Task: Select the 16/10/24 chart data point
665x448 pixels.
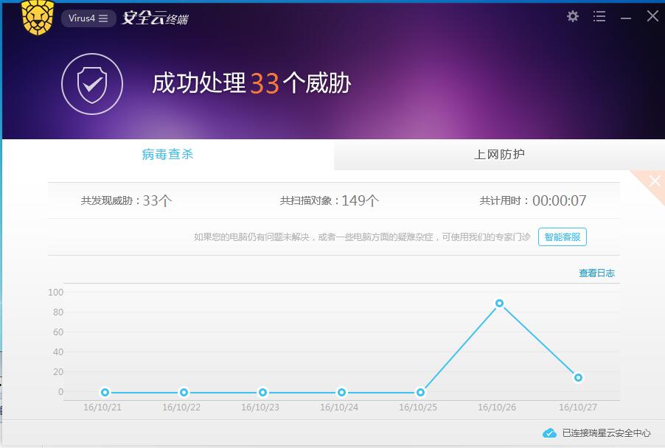Action: (341, 393)
